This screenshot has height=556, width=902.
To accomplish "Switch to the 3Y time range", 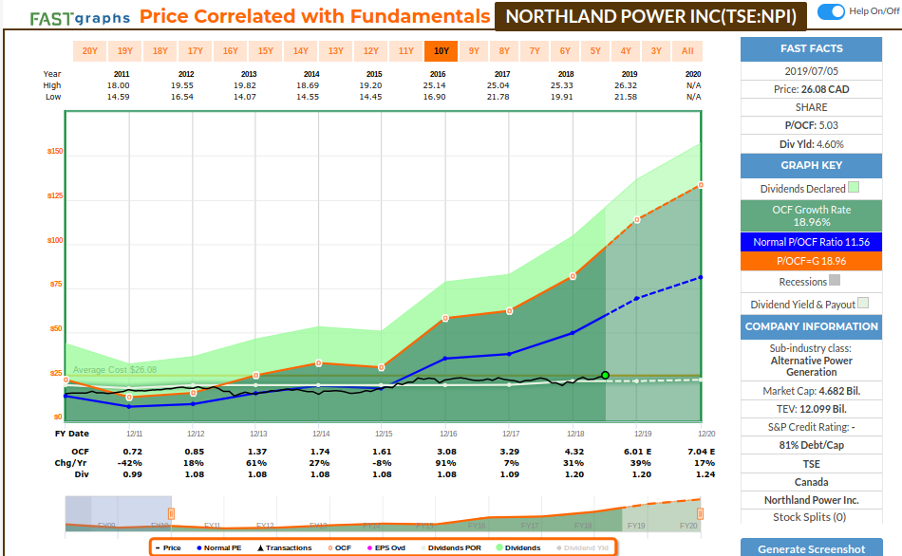I will click(x=656, y=51).
